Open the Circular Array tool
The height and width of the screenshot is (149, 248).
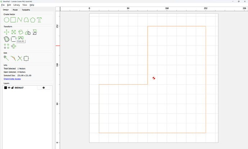(x=14, y=46)
